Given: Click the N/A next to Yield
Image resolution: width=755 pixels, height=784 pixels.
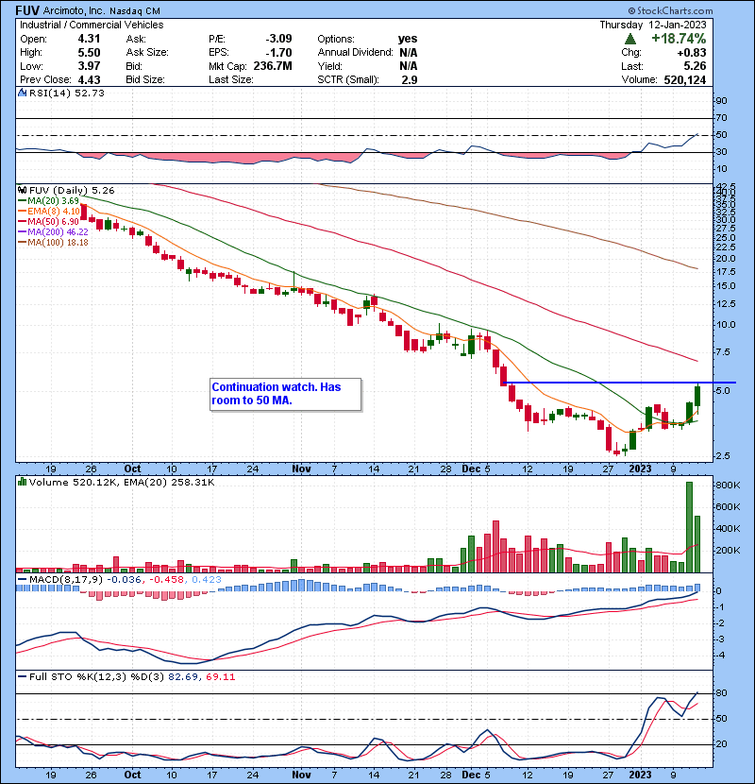Looking at the screenshot, I should pyautogui.click(x=409, y=66).
